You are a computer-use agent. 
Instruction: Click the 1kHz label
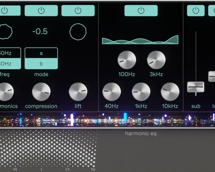coord(141,106)
